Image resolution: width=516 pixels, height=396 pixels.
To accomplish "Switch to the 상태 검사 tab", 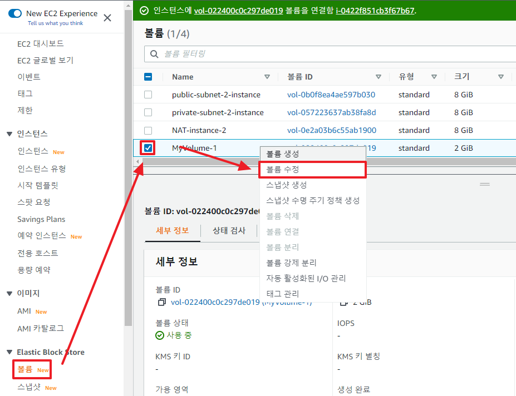I will click(x=228, y=230).
